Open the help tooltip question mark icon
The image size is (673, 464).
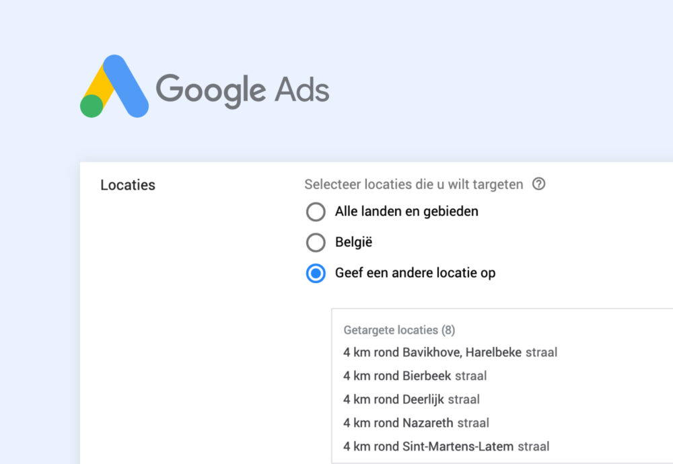[539, 184]
